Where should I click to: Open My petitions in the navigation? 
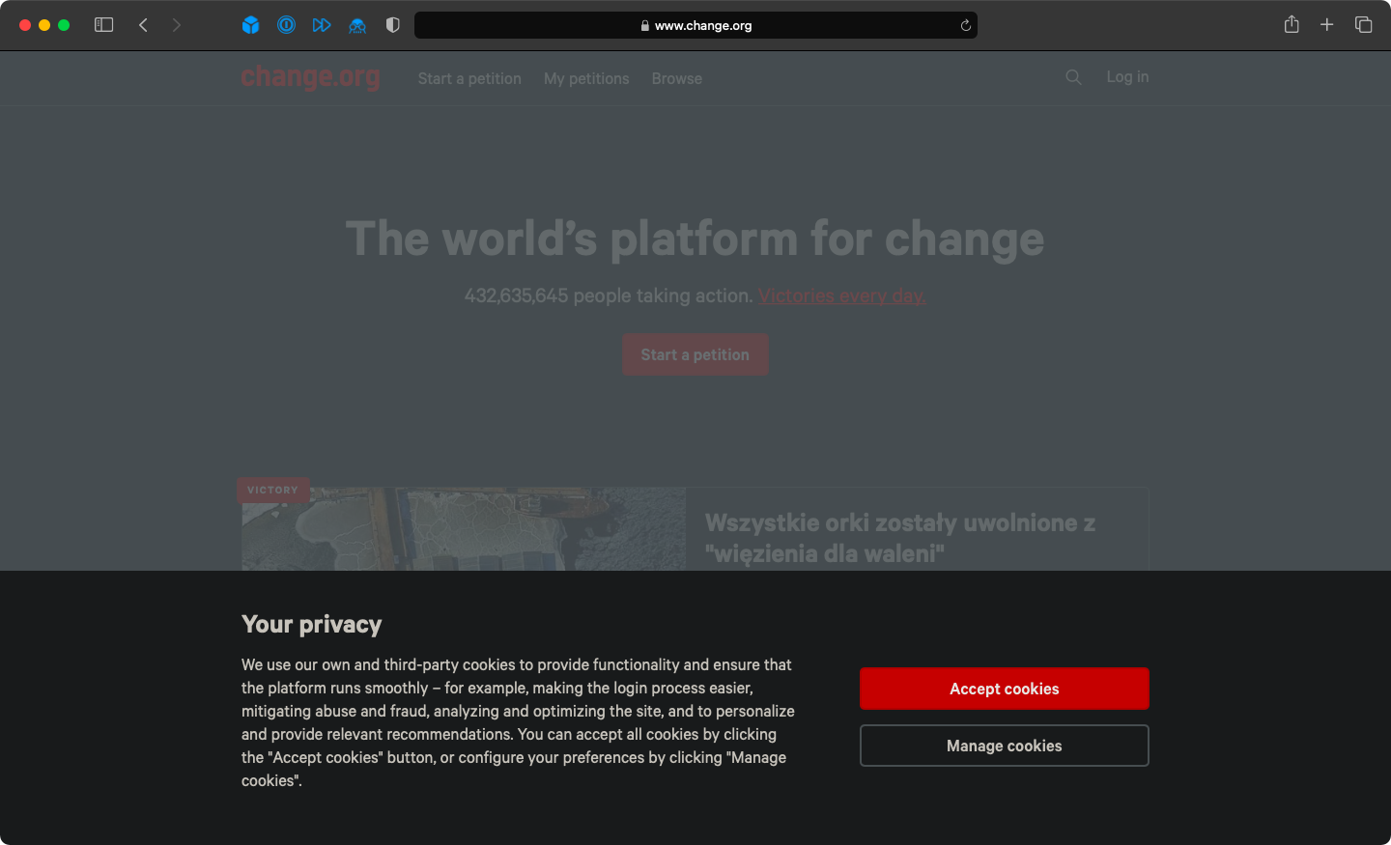586,78
